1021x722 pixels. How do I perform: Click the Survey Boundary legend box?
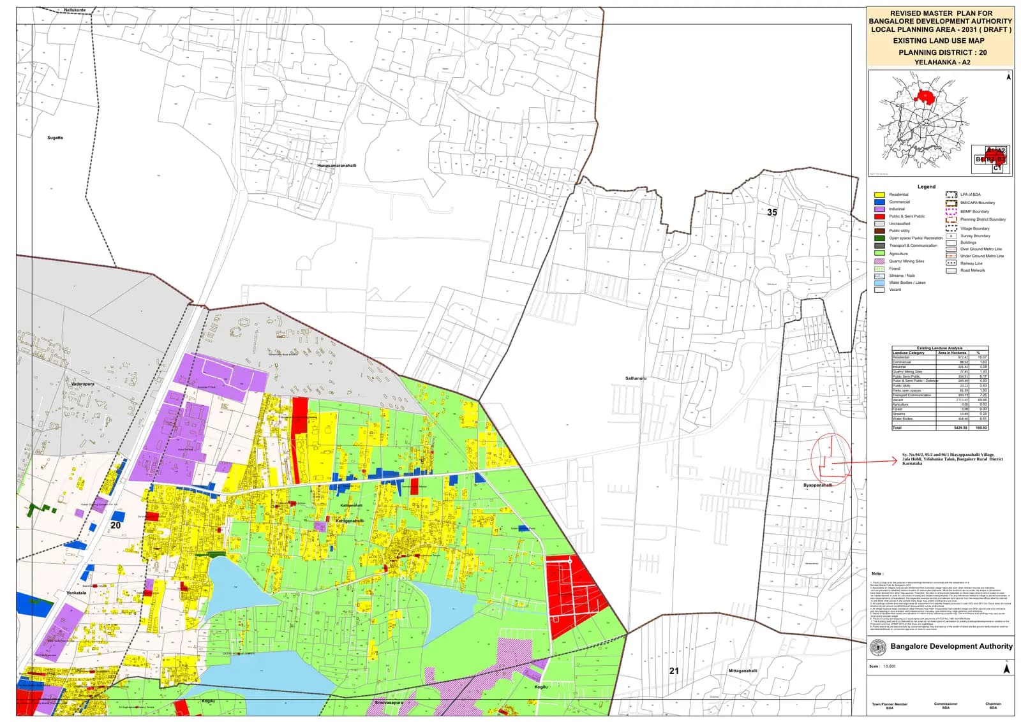point(951,236)
